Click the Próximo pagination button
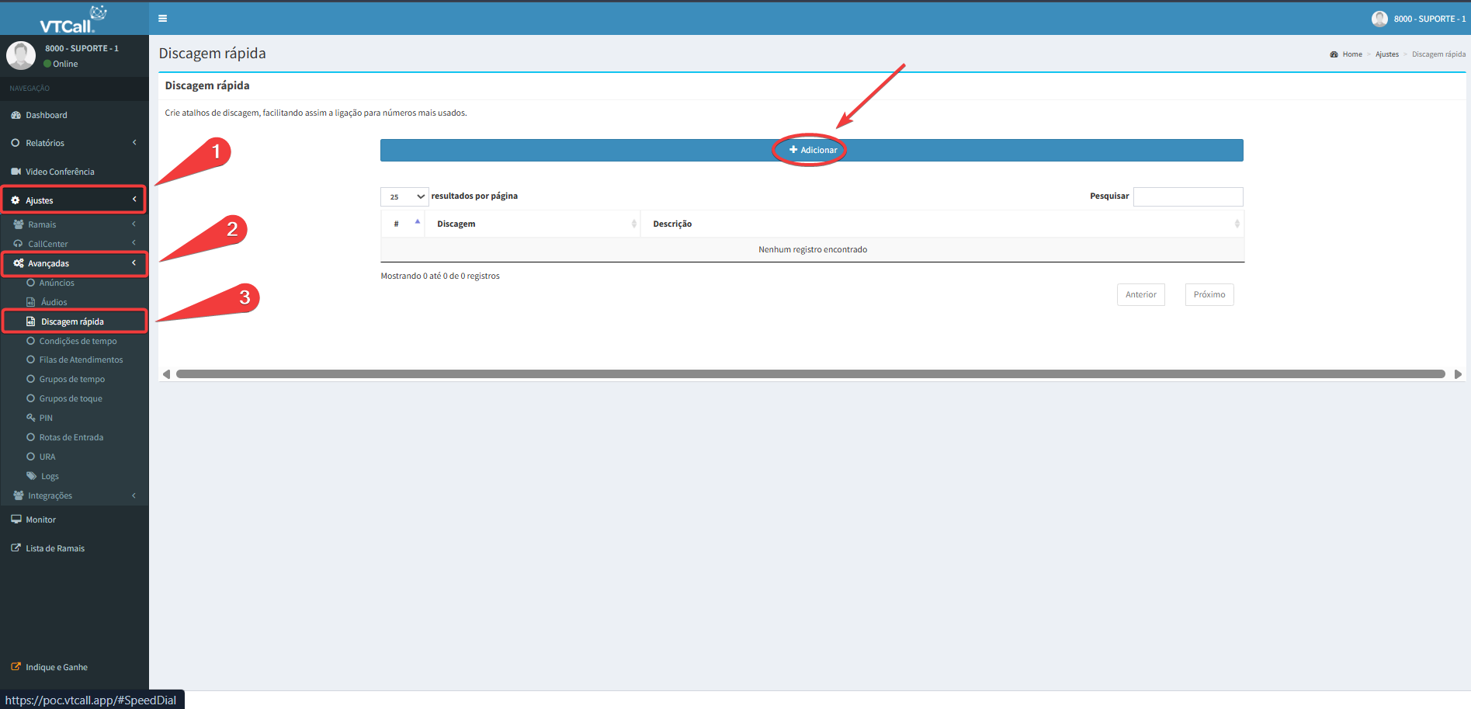1471x709 pixels. click(1209, 295)
